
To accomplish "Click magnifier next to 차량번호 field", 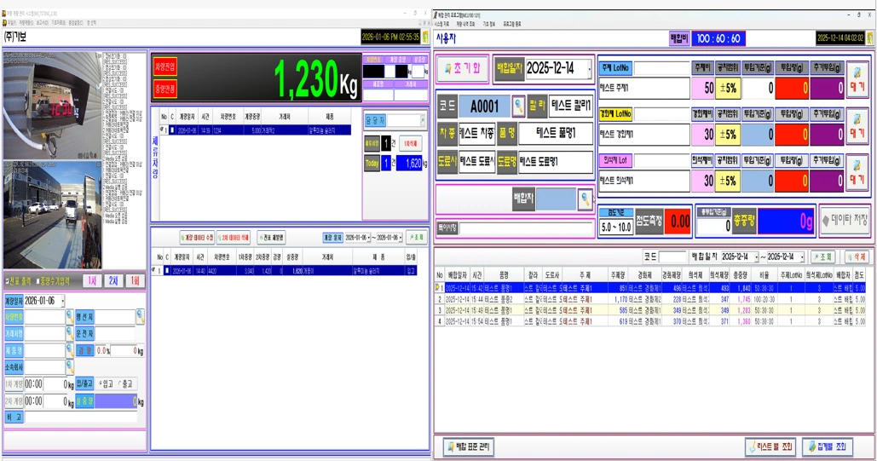I will [x=69, y=317].
